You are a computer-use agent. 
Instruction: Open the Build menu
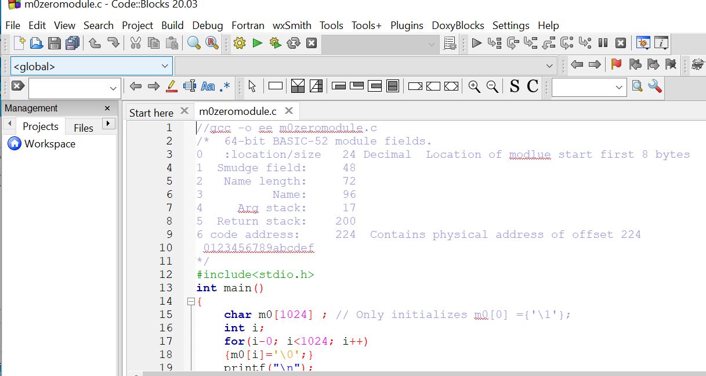pyautogui.click(x=172, y=26)
